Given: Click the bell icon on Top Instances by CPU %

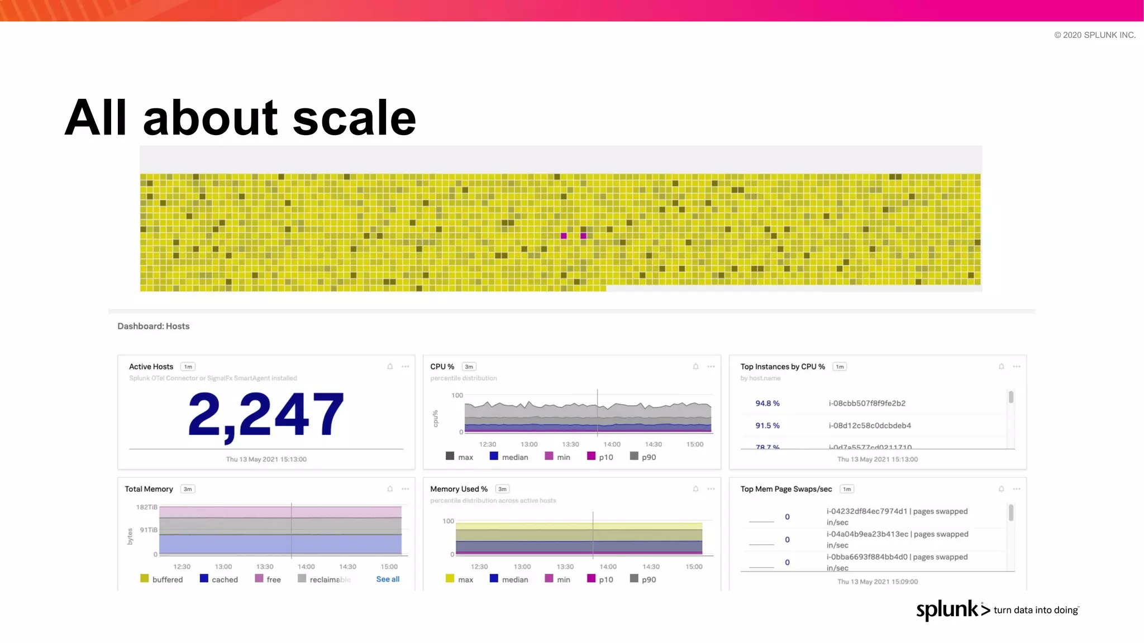Looking at the screenshot, I should click(1001, 367).
